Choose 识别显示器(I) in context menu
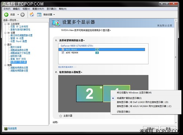The width and height of the screenshot is (183, 135). 123,112
